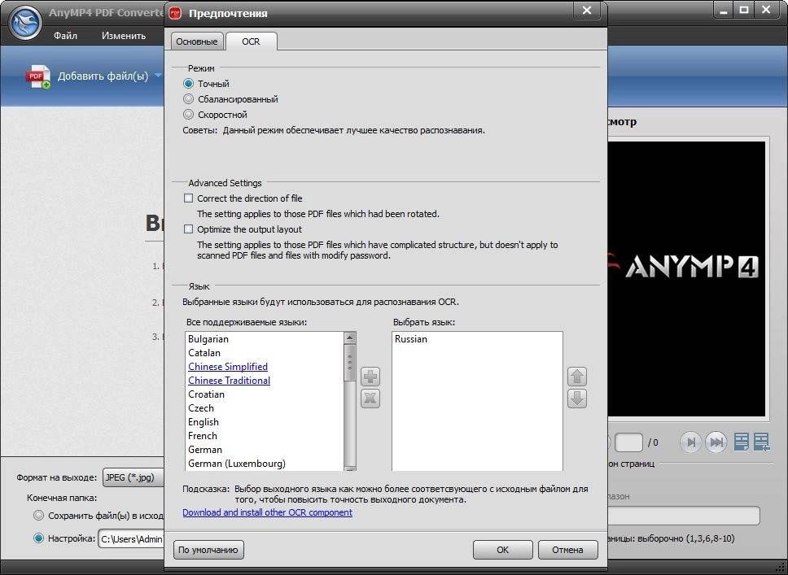Open Download and install other OCR component link

pos(267,512)
